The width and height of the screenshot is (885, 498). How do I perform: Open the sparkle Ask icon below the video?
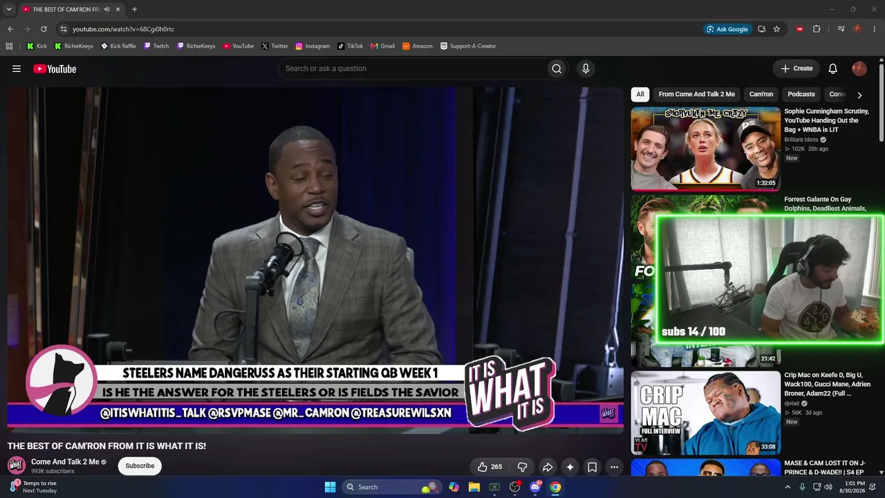tap(570, 467)
